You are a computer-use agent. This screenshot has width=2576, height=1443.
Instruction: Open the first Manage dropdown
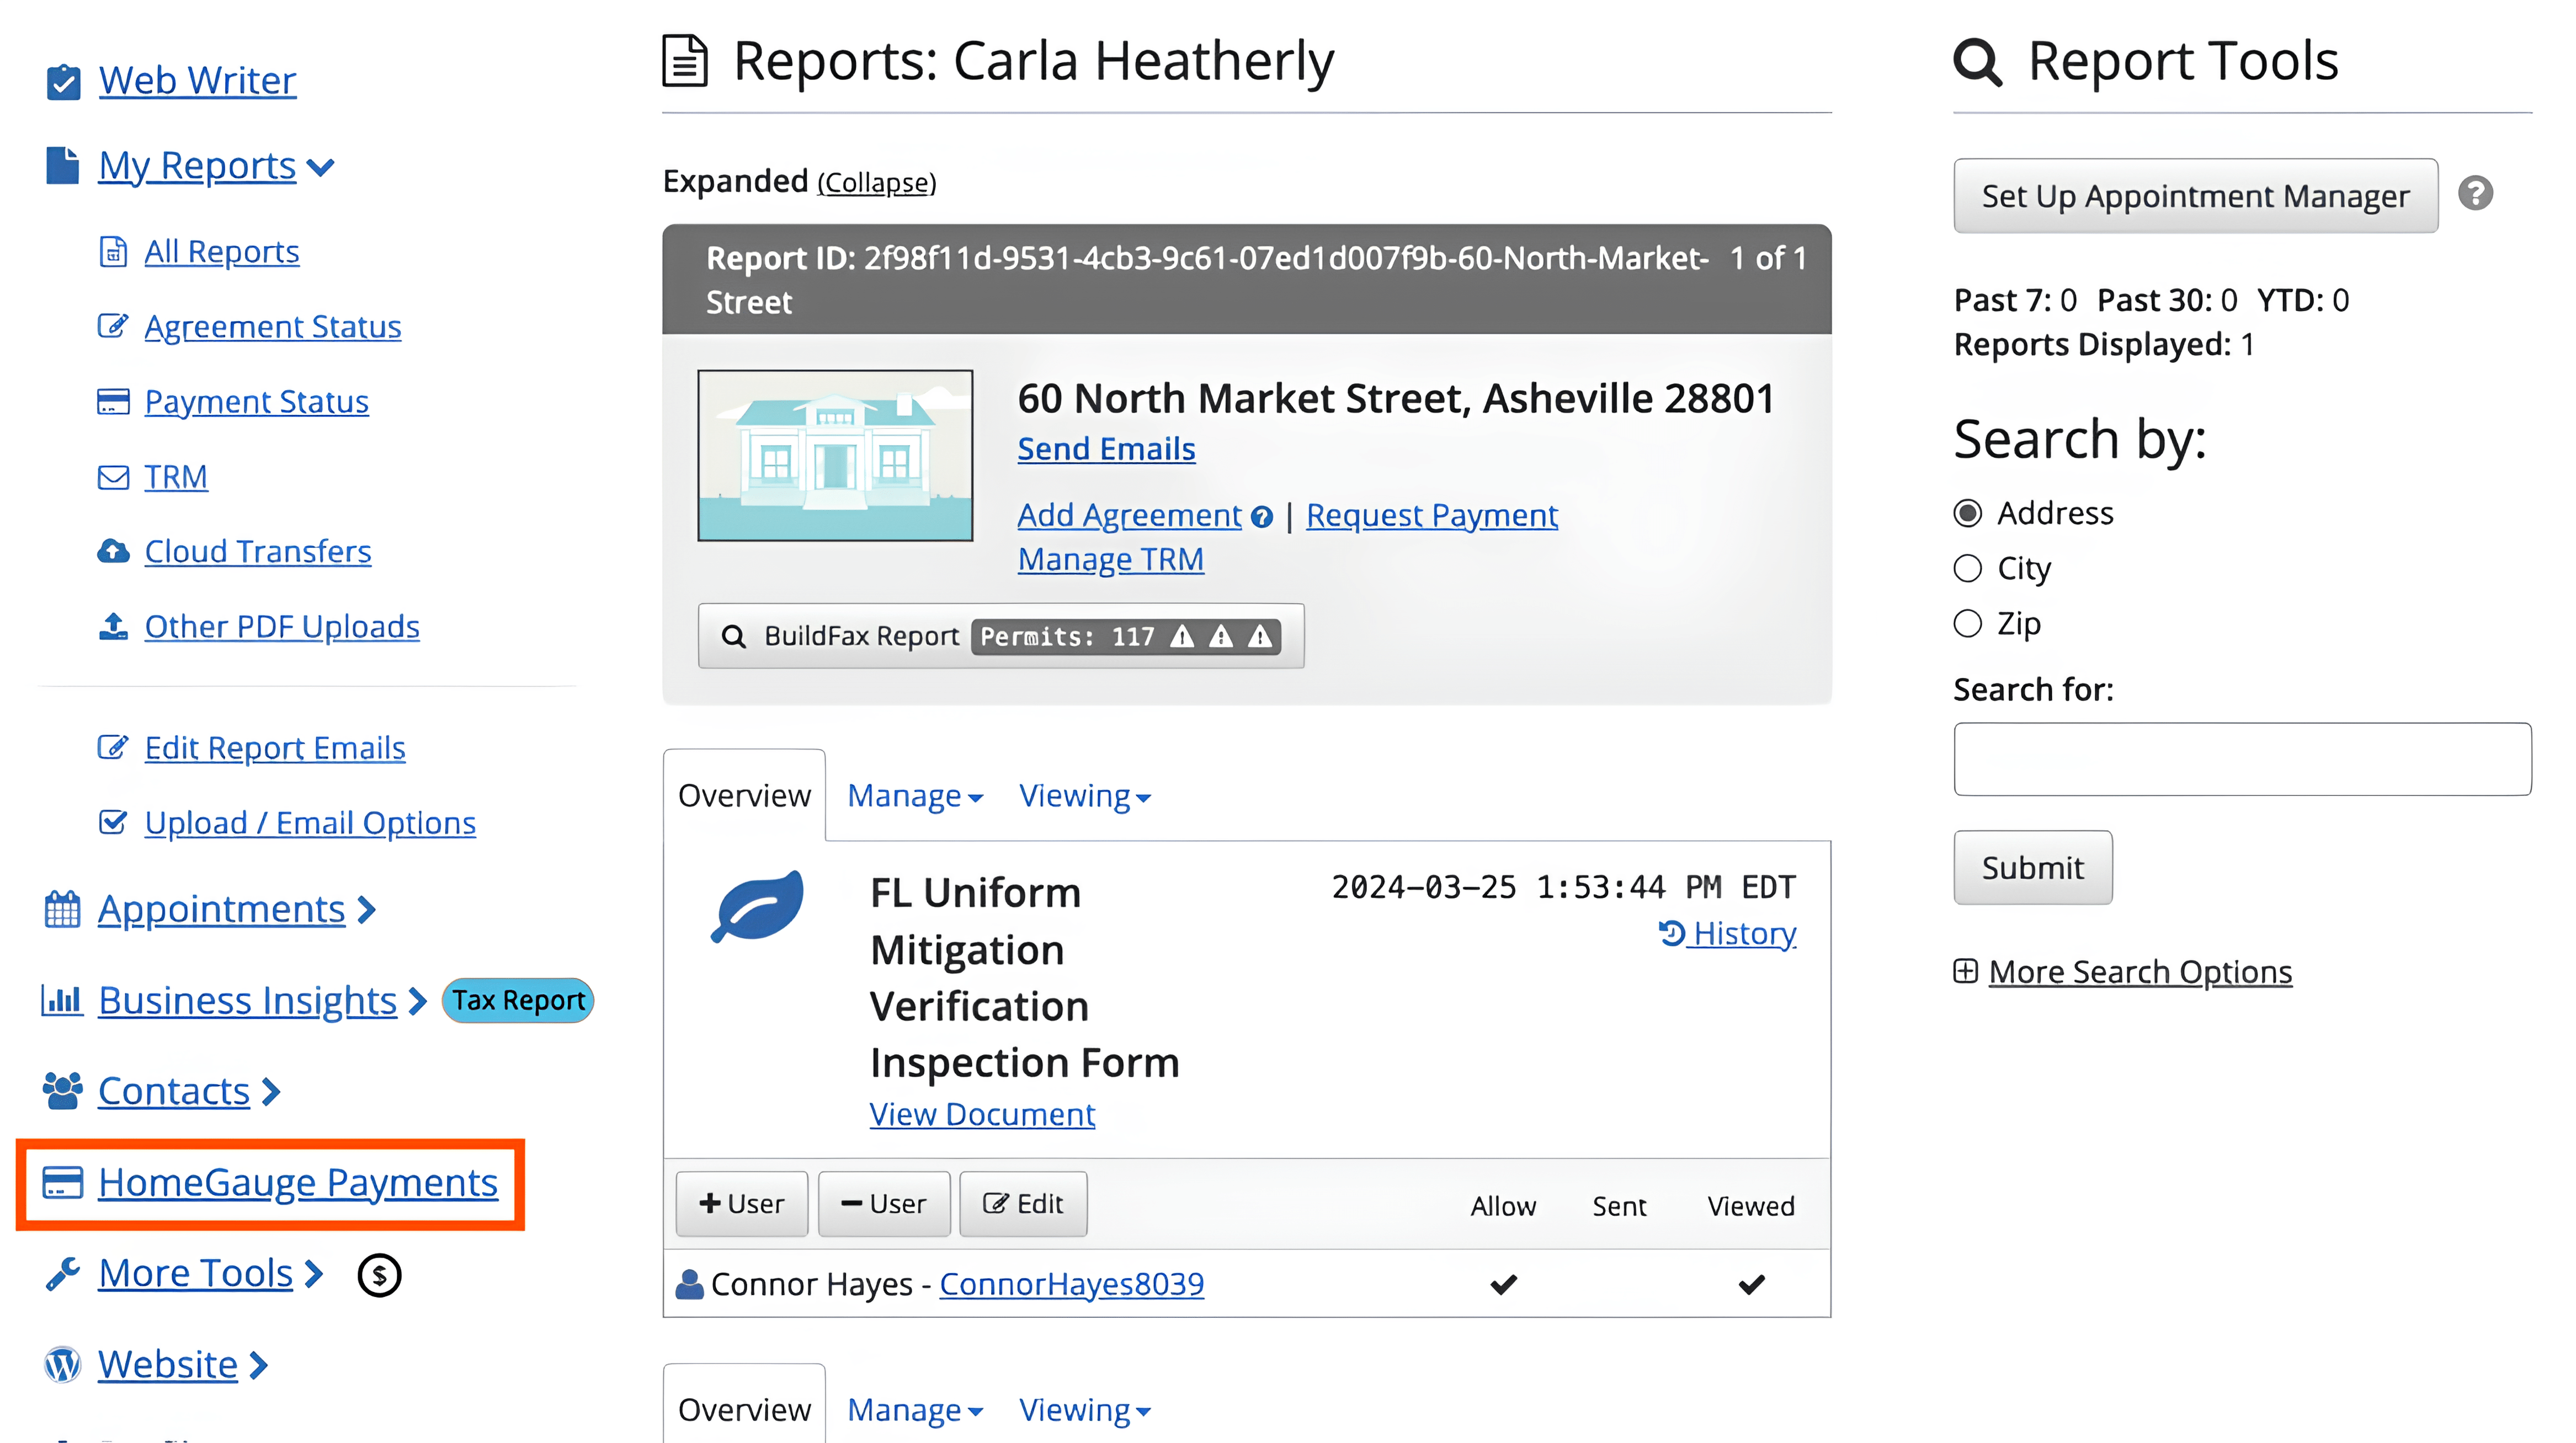[x=915, y=795]
